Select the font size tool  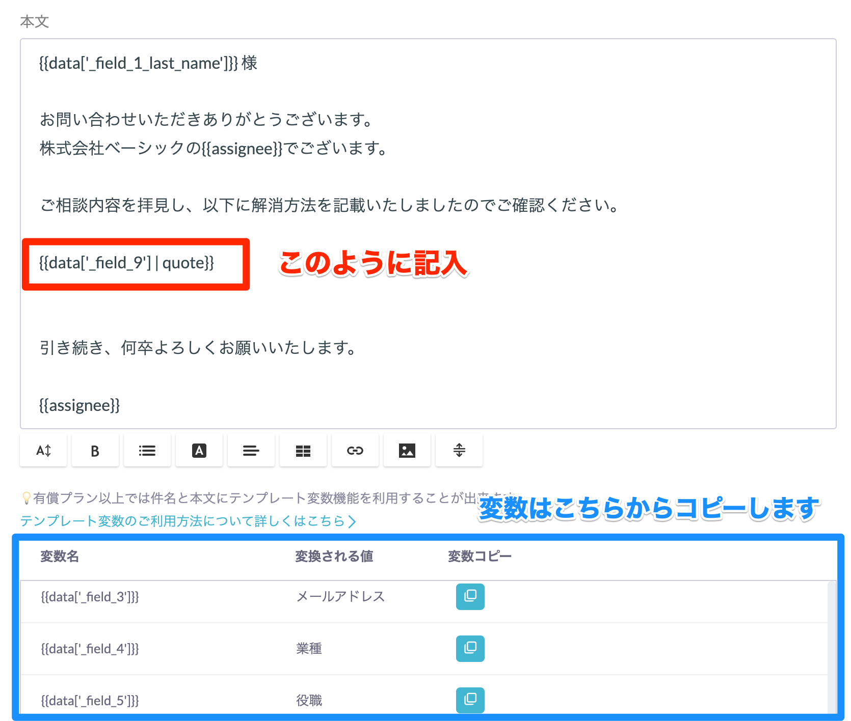pyautogui.click(x=43, y=450)
